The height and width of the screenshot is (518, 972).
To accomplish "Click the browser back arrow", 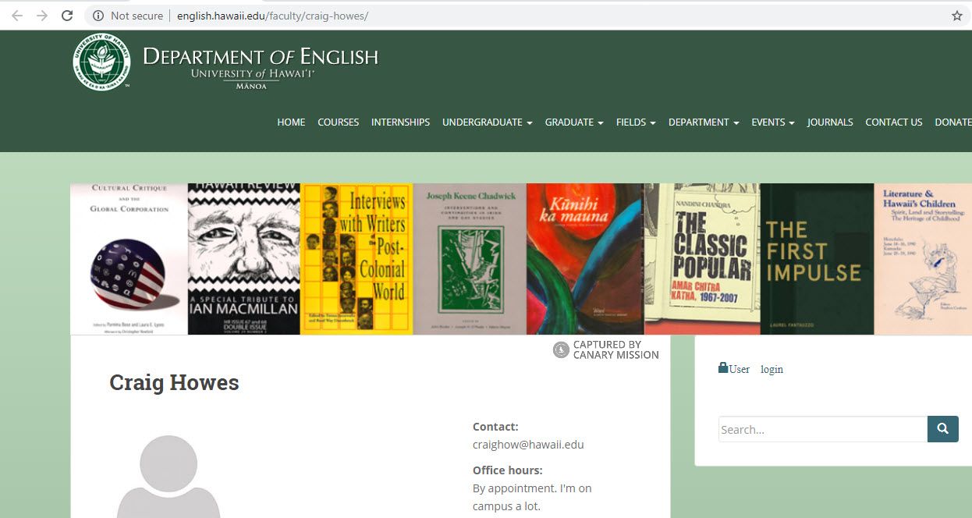I will (17, 16).
